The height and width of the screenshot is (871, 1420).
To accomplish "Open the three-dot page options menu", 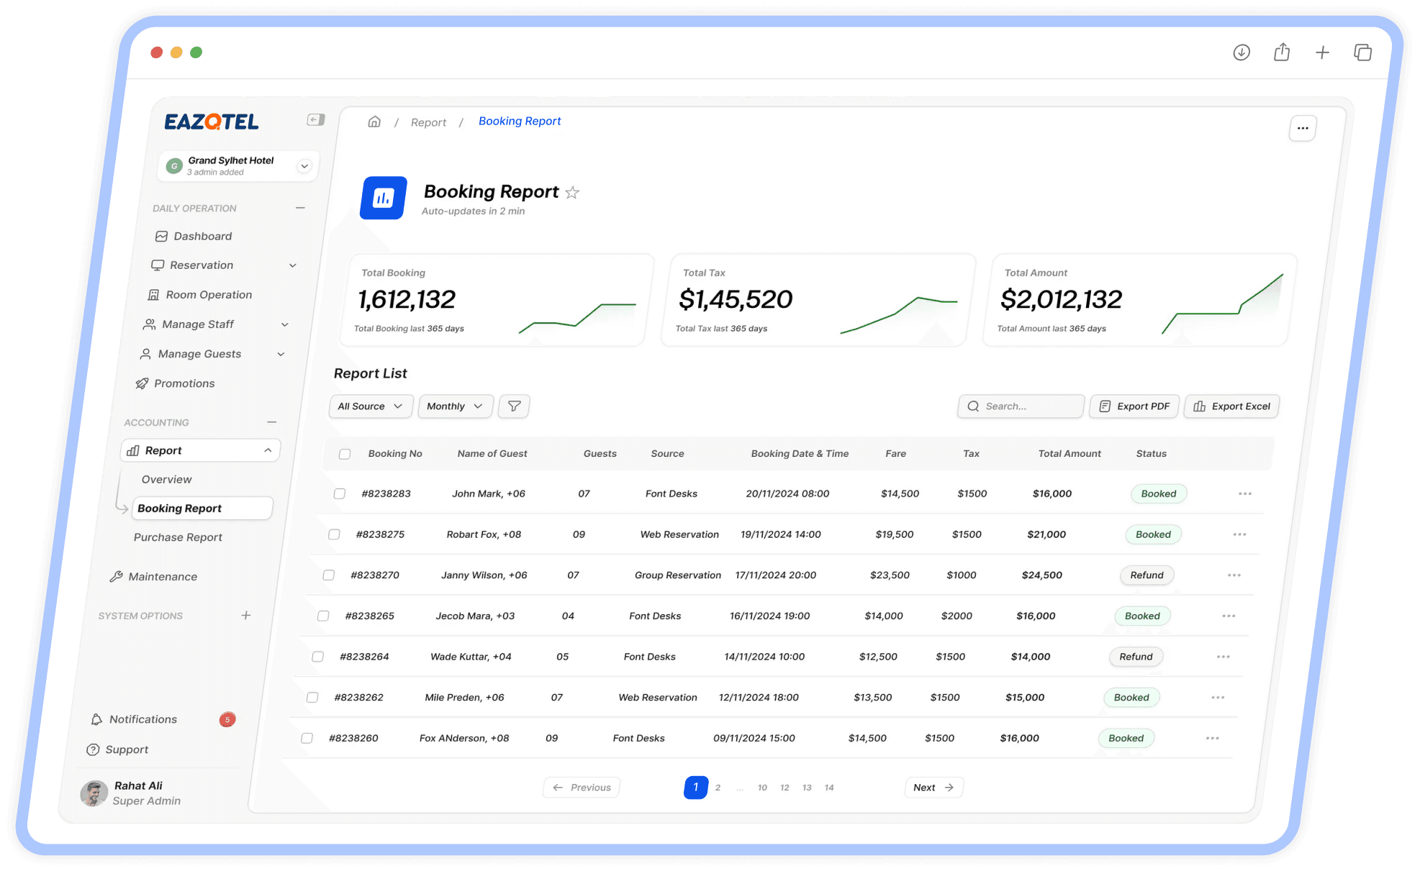I will click(1302, 129).
